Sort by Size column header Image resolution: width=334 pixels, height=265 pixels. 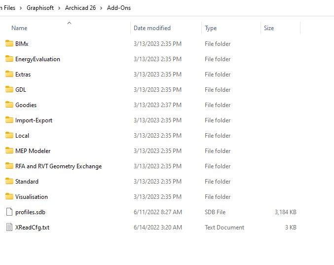pyautogui.click(x=269, y=28)
